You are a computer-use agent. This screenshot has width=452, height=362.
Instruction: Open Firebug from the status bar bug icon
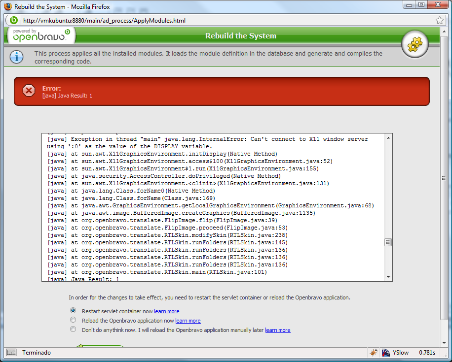point(374,353)
